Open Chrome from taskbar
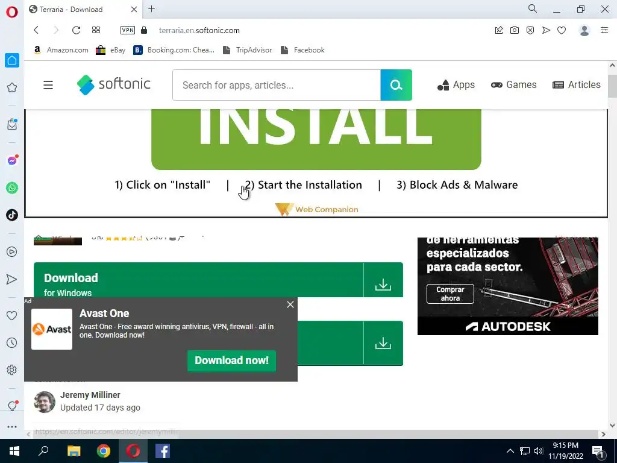 click(104, 451)
